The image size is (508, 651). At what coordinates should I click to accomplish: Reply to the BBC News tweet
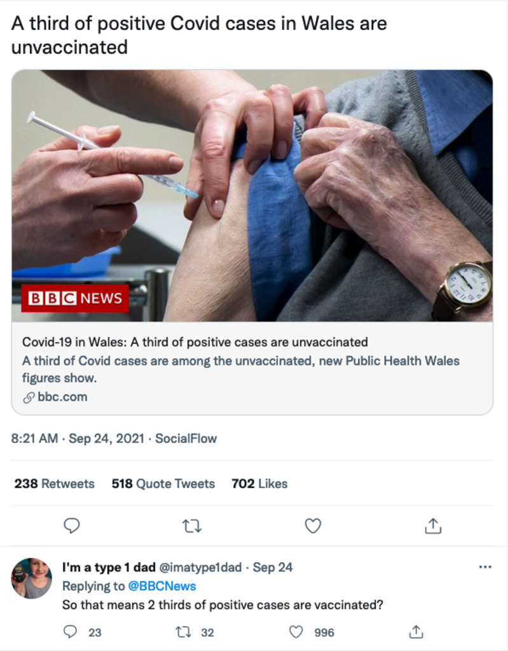(72, 526)
